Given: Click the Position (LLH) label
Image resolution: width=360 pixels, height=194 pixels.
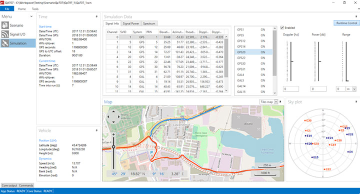Looking at the screenshot, I should click(48, 140).
